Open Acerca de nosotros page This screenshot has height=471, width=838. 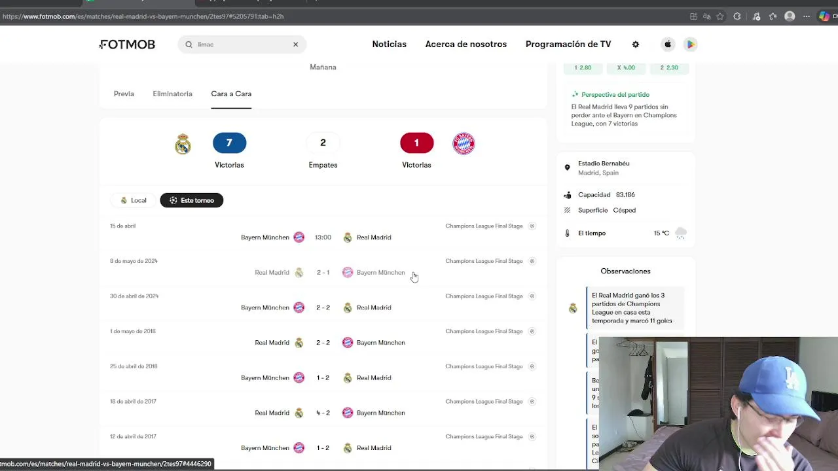pyautogui.click(x=466, y=44)
